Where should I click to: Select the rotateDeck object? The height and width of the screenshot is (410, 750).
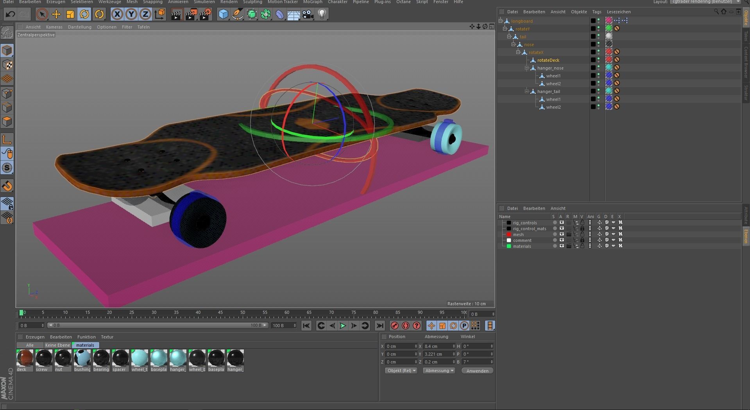click(548, 60)
